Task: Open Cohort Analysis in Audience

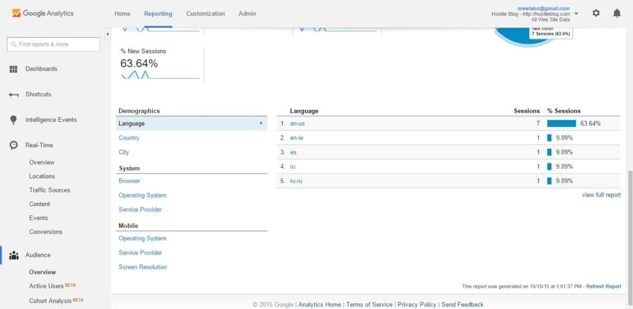Action: pyautogui.click(x=50, y=301)
